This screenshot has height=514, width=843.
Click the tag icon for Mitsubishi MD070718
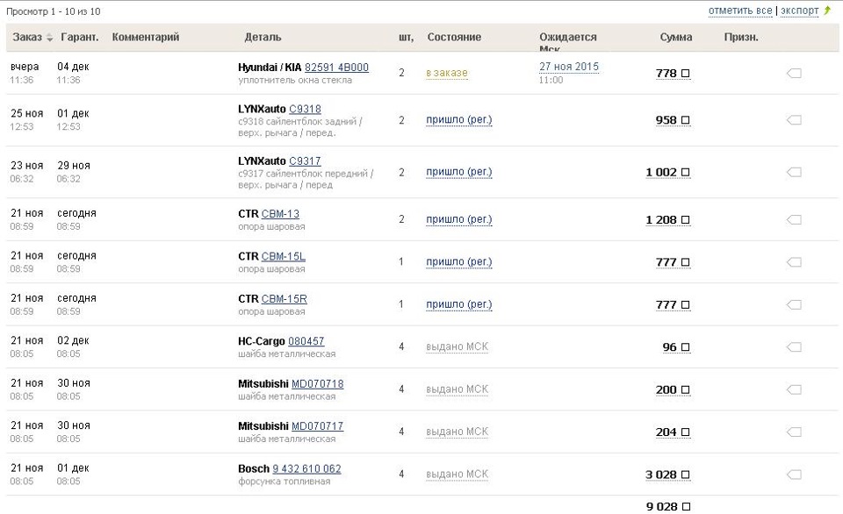pyautogui.click(x=794, y=389)
